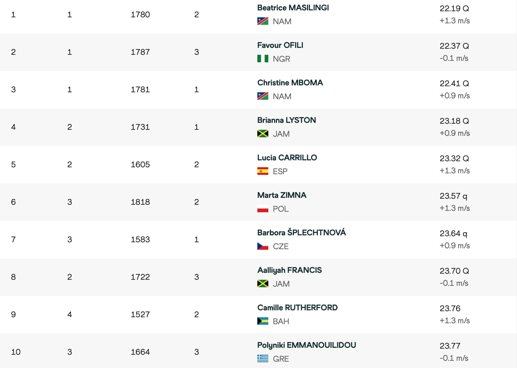Open Polyniki EMMANOUILIDOU athlete profile
517x368 pixels.
coord(306,345)
